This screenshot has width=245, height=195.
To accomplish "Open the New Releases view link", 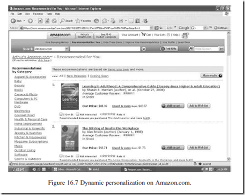I will point(76,76).
